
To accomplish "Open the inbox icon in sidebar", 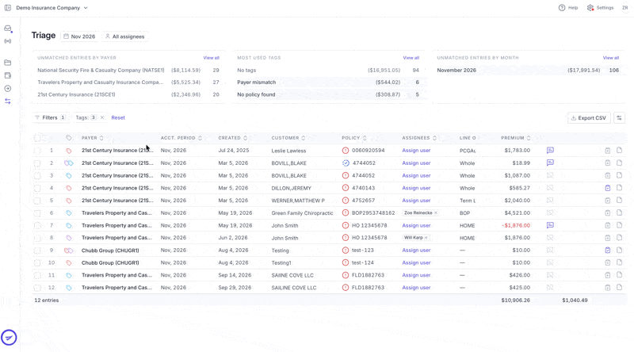I will pos(8,29).
